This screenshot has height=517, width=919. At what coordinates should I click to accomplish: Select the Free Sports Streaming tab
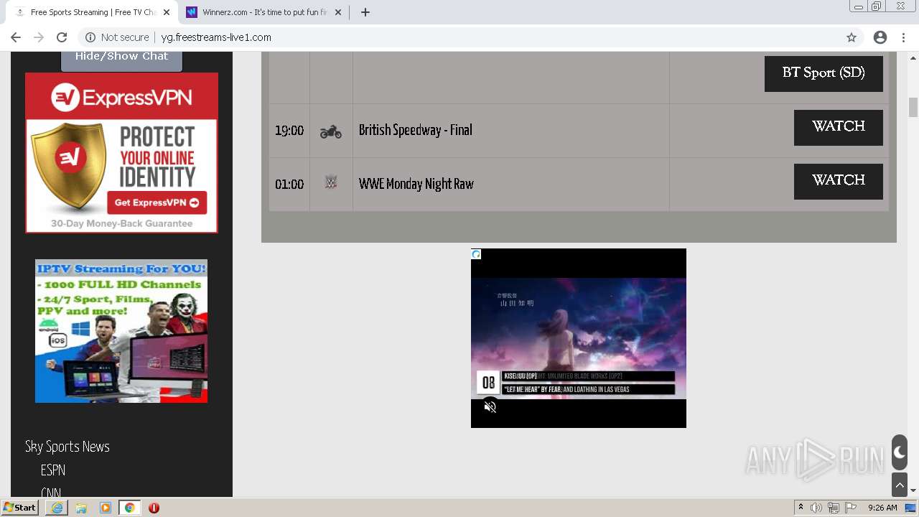(92, 12)
